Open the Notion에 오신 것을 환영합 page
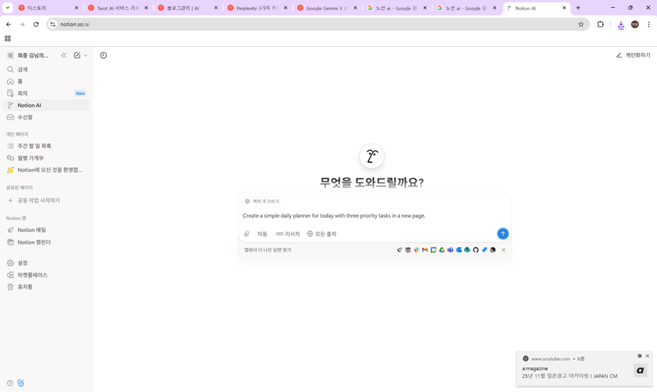 point(46,170)
